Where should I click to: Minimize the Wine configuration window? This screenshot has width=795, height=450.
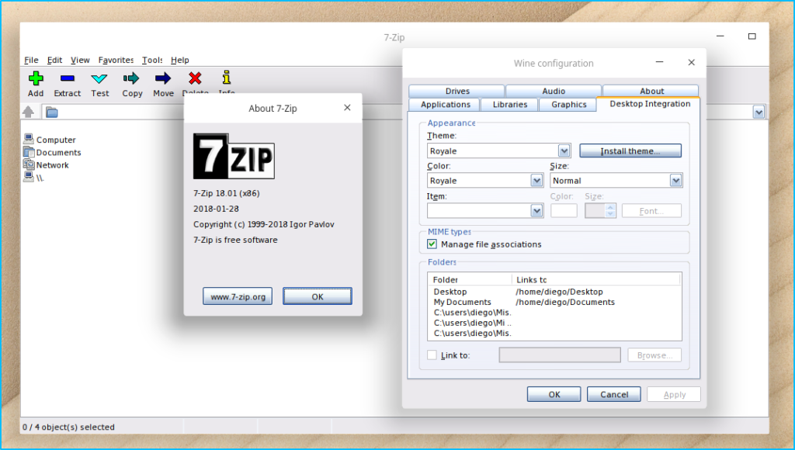pos(660,62)
